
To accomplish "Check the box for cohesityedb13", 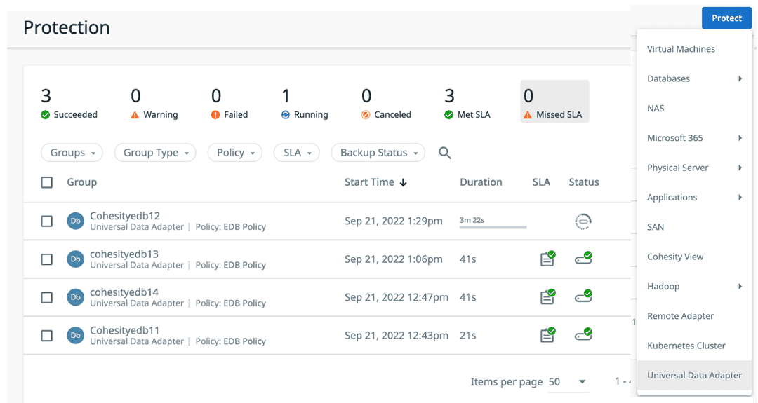I will point(47,259).
